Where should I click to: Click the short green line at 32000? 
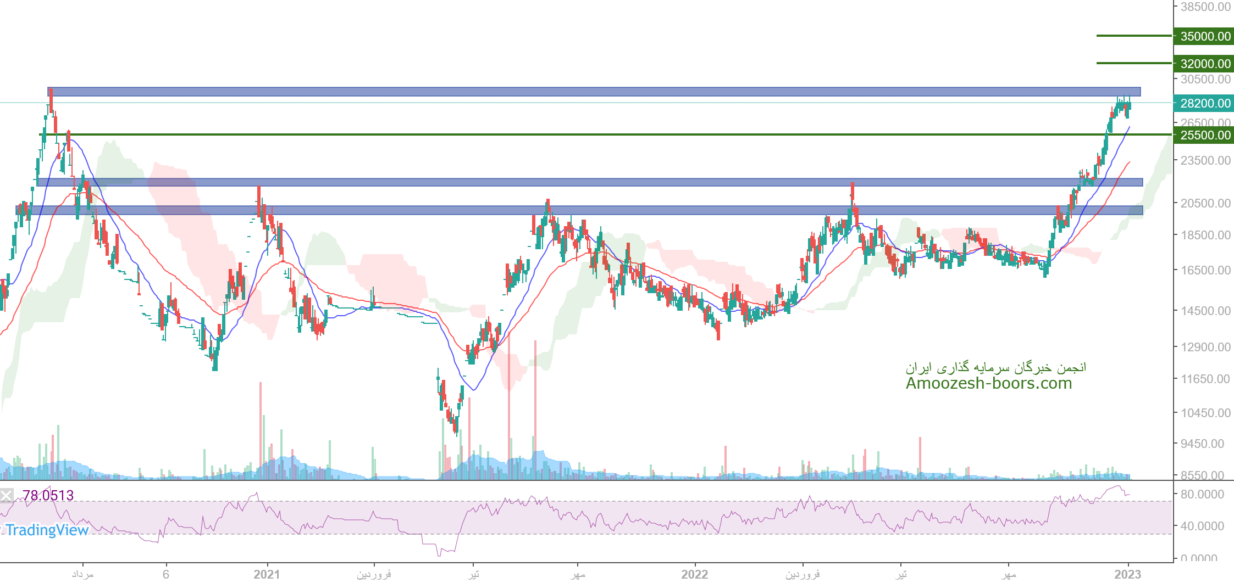pyautogui.click(x=1133, y=63)
